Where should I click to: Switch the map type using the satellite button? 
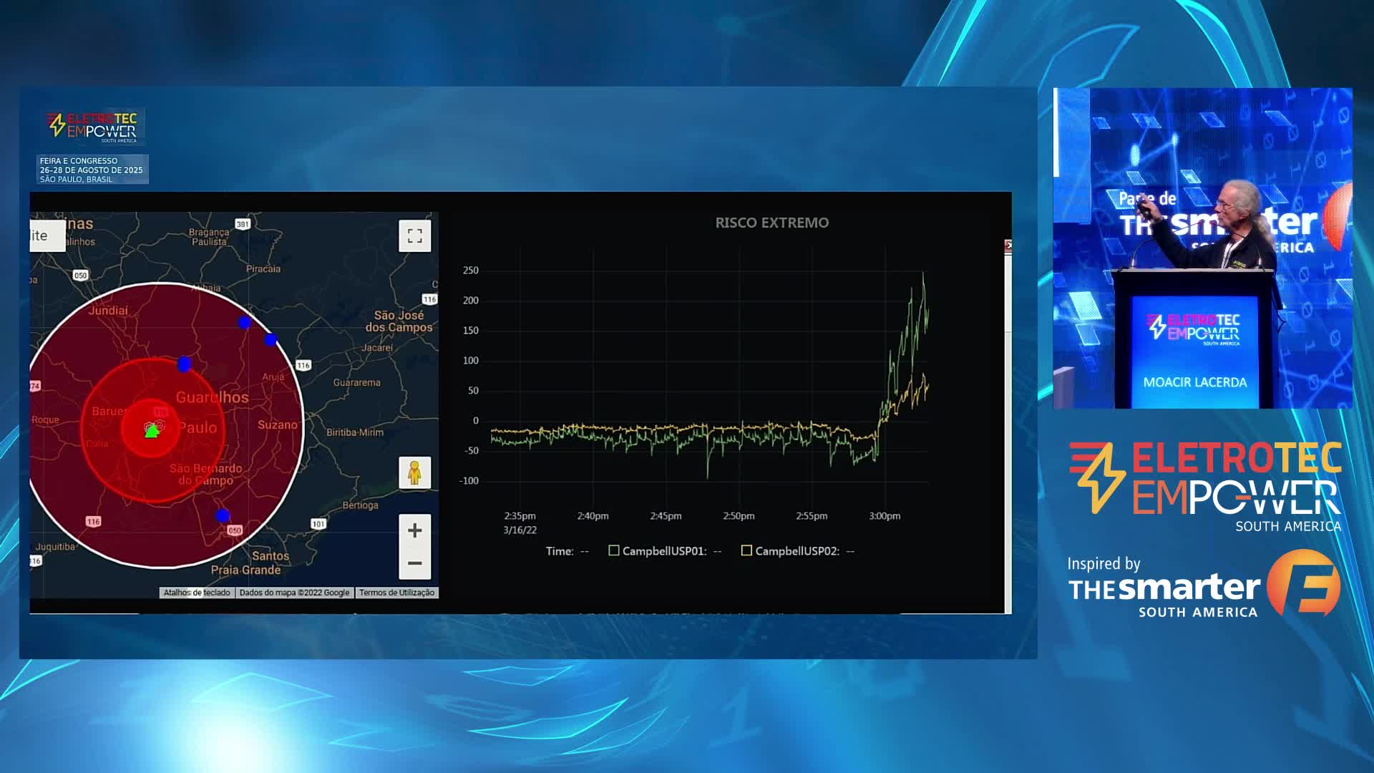[47, 235]
